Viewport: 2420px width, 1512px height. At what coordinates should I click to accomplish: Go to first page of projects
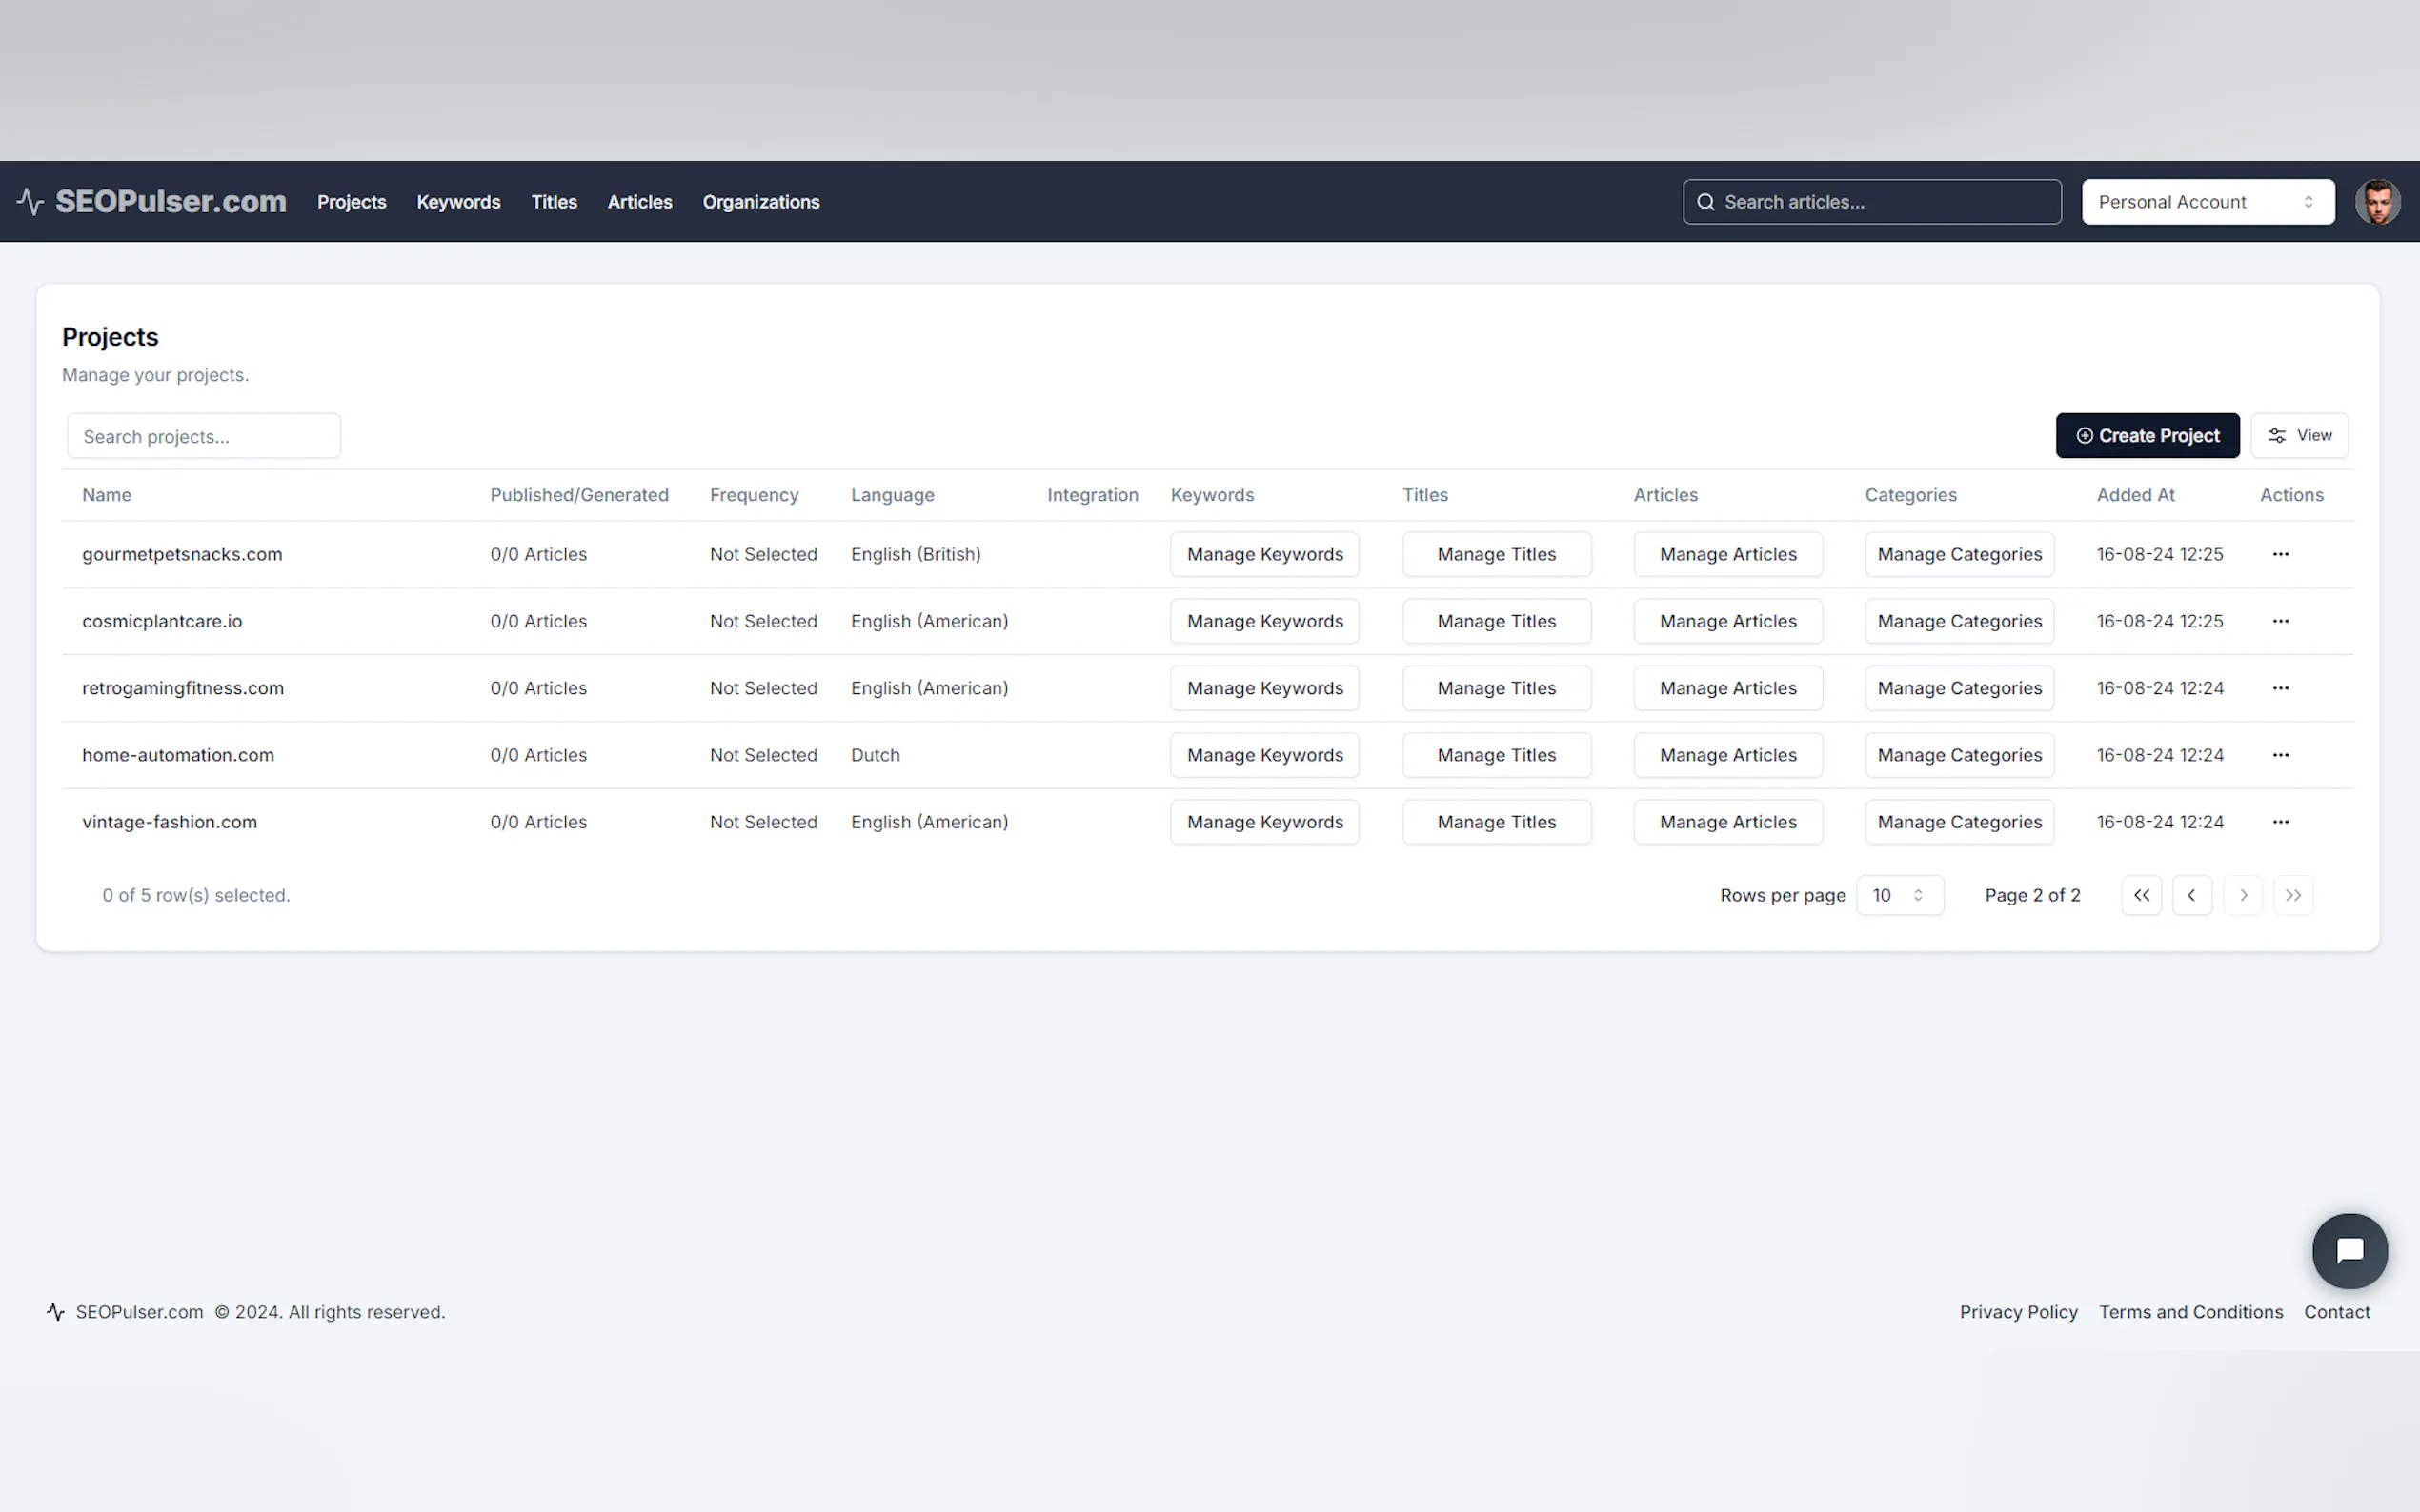[x=2141, y=895]
